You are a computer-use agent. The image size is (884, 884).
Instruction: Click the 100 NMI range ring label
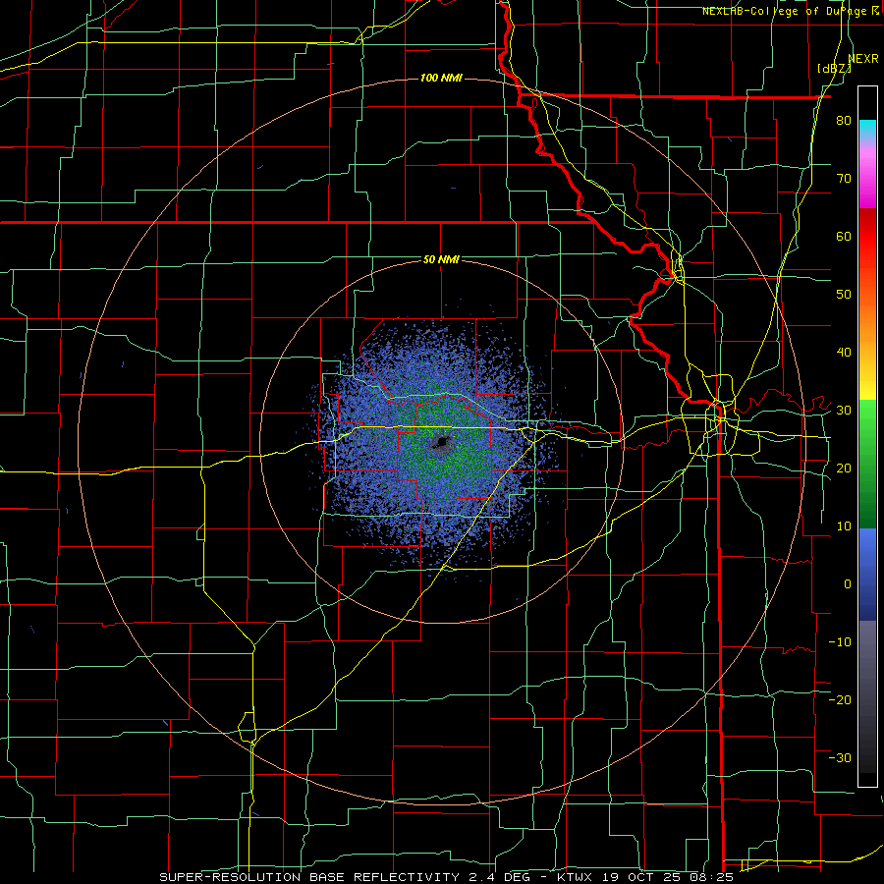coord(441,78)
